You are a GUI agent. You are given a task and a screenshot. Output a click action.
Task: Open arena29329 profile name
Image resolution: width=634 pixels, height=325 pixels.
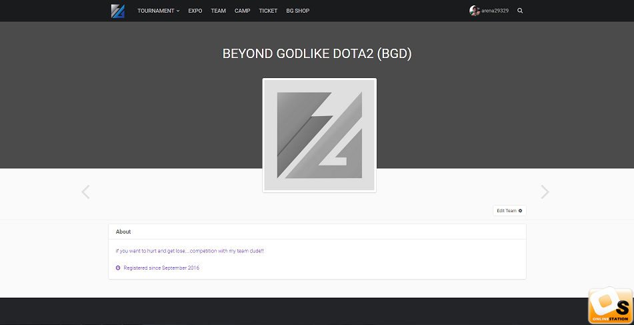point(495,11)
